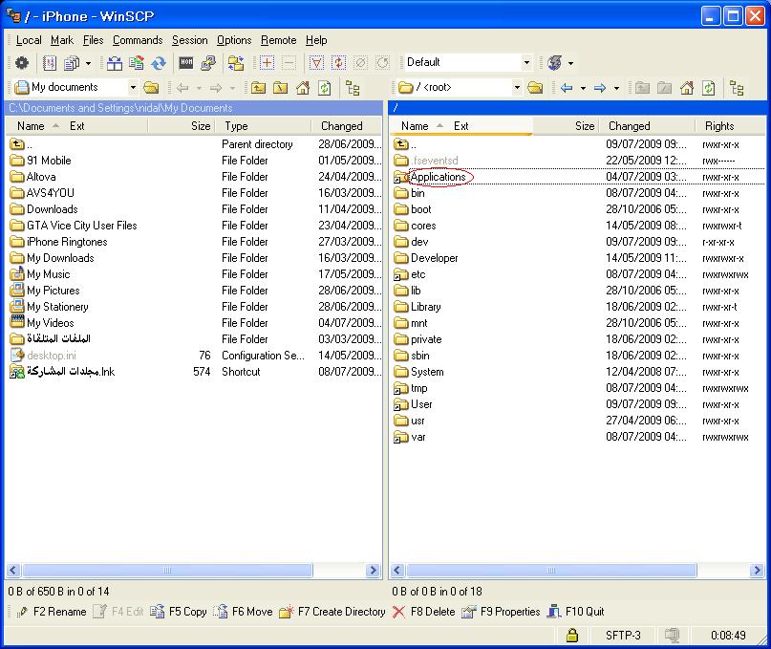Open the Session menu

(x=189, y=40)
